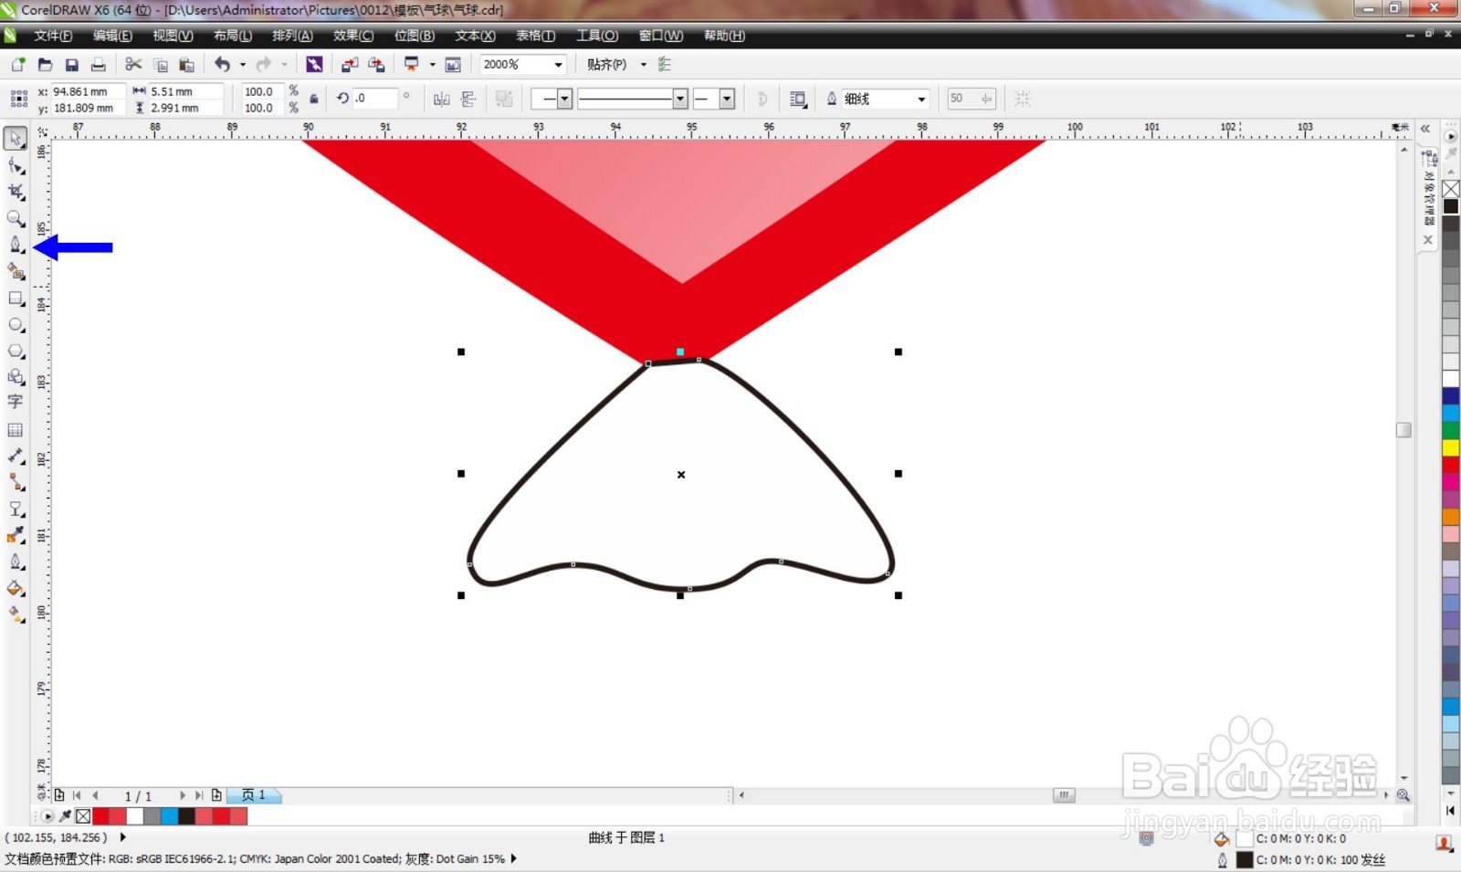Open the 效果(C) menu
The height and width of the screenshot is (872, 1461).
(353, 36)
